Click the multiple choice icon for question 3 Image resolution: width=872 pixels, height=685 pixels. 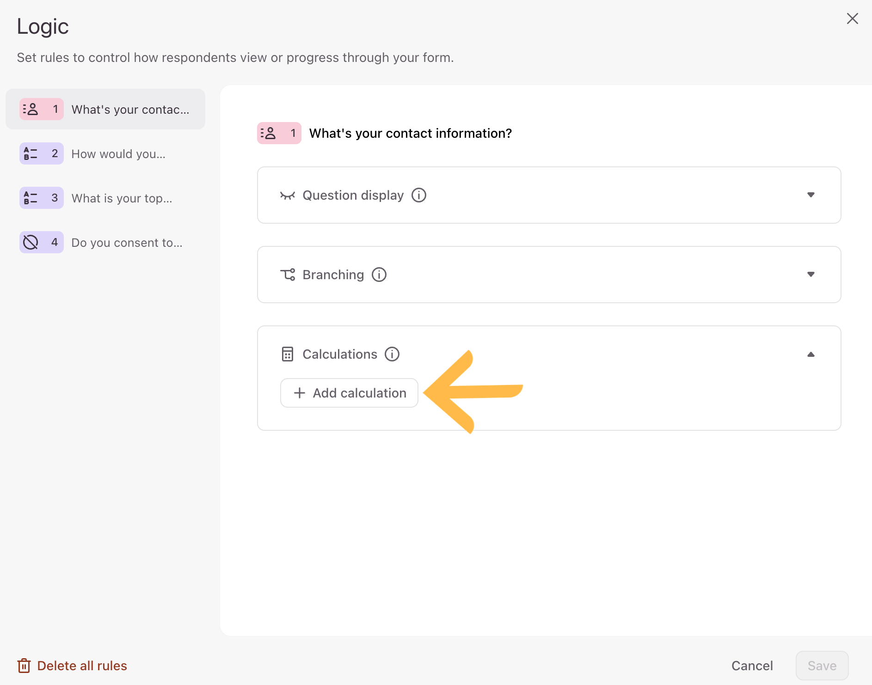(31, 198)
